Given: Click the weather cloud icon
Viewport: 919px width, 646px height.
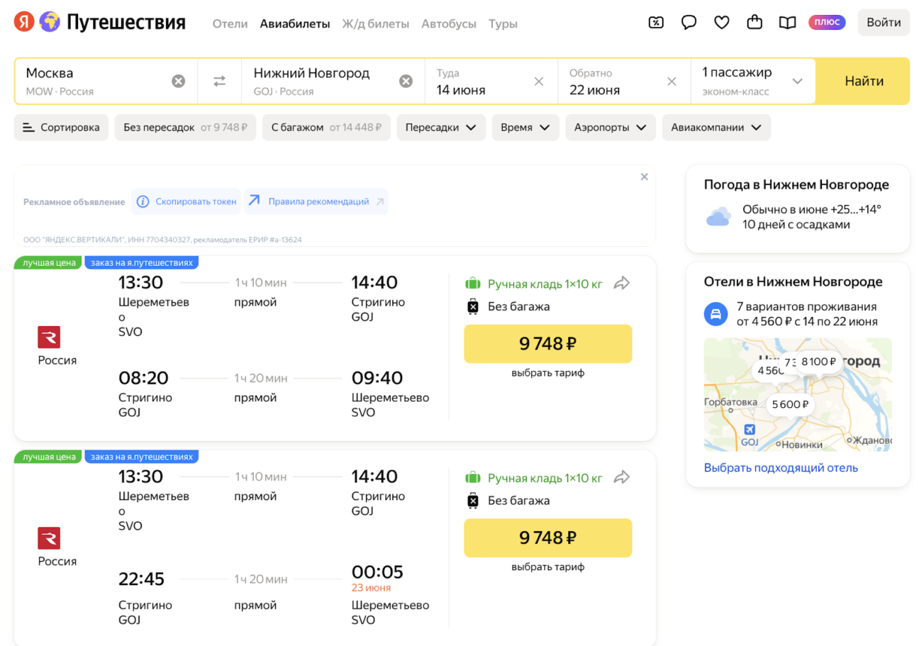Looking at the screenshot, I should point(718,216).
